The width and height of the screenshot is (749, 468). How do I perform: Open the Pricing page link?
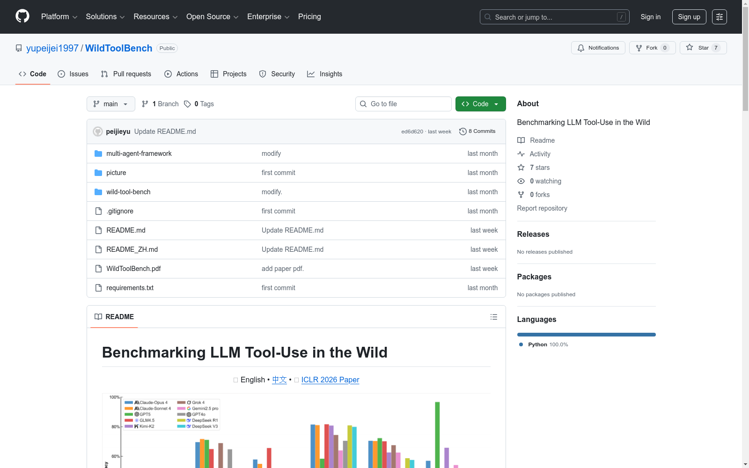309,17
